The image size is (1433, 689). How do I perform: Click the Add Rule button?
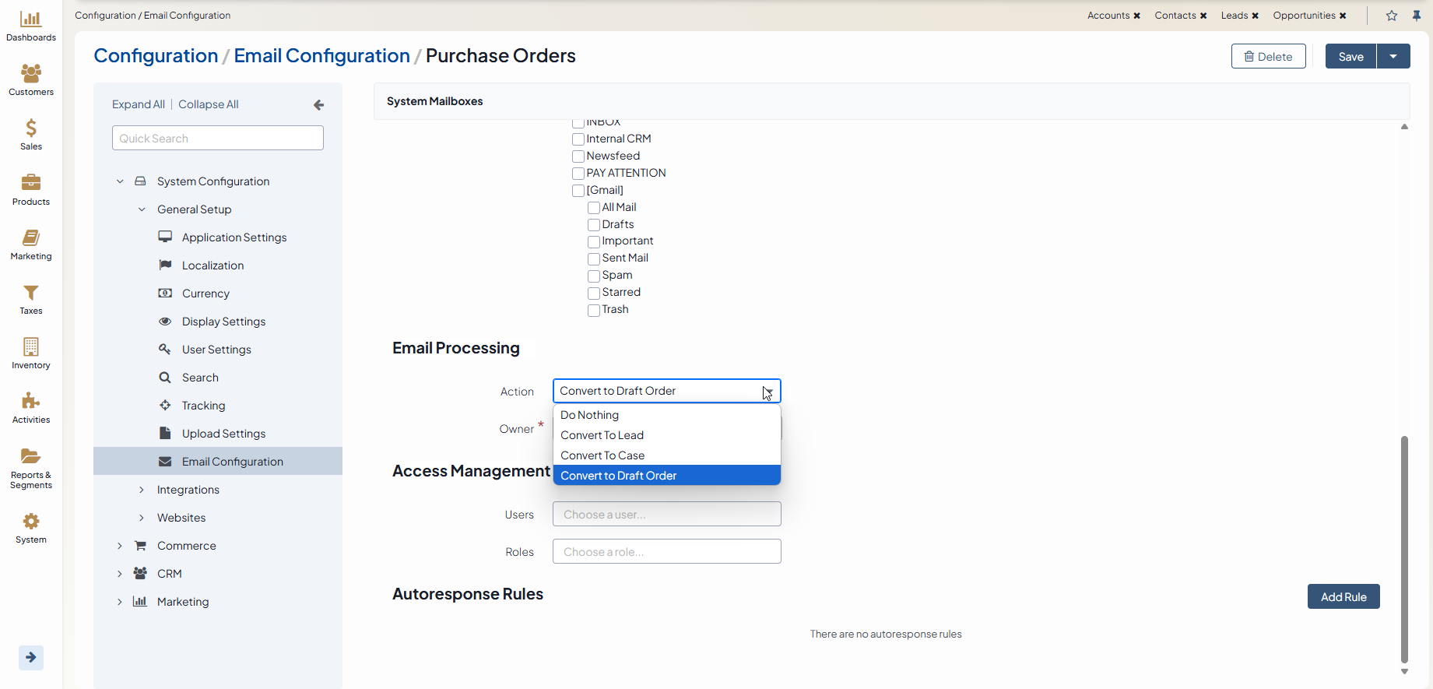(1343, 597)
